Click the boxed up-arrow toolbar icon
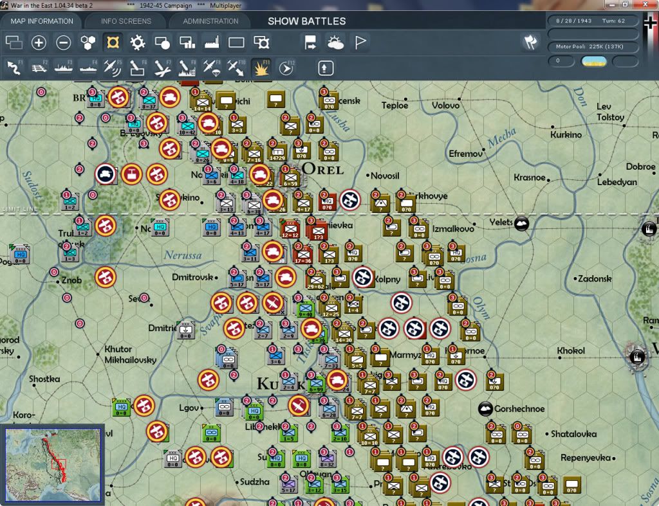 coord(326,68)
